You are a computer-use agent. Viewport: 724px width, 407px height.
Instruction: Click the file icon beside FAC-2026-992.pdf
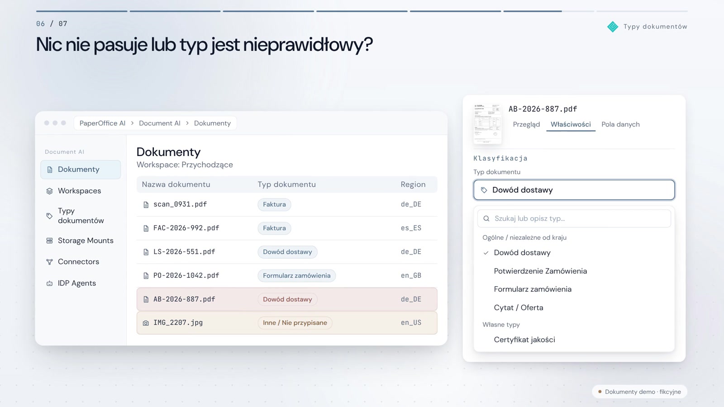click(x=146, y=228)
